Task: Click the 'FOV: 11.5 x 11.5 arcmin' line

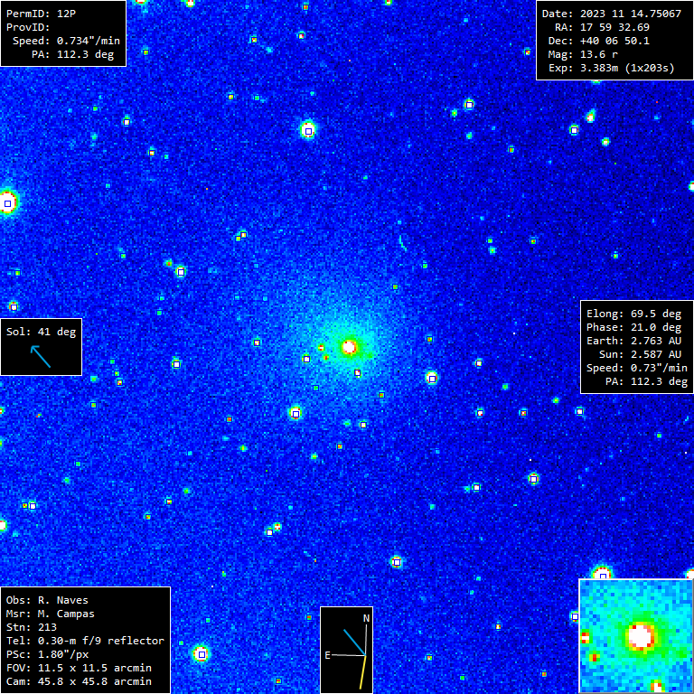Action: tap(79, 668)
